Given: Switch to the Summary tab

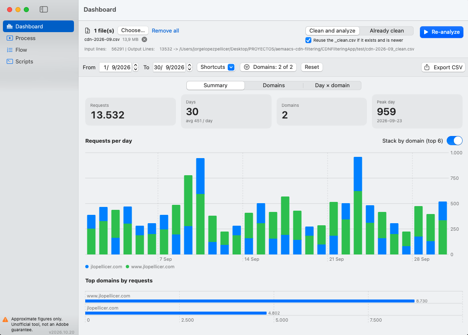Looking at the screenshot, I should (x=216, y=86).
